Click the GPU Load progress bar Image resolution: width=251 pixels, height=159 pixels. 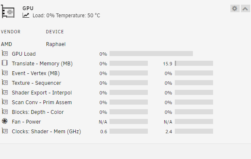[x=151, y=54]
